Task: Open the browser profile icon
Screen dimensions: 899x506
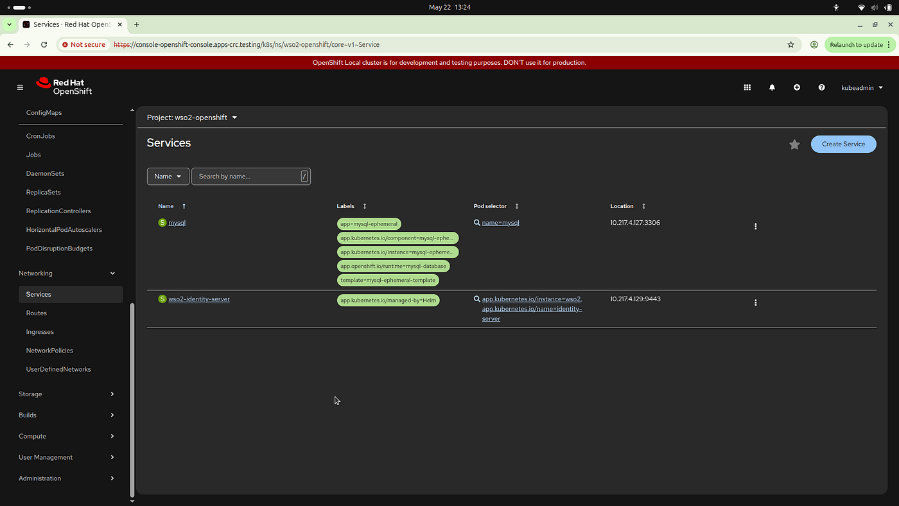Action: (x=814, y=45)
